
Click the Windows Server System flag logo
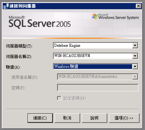click(95, 16)
